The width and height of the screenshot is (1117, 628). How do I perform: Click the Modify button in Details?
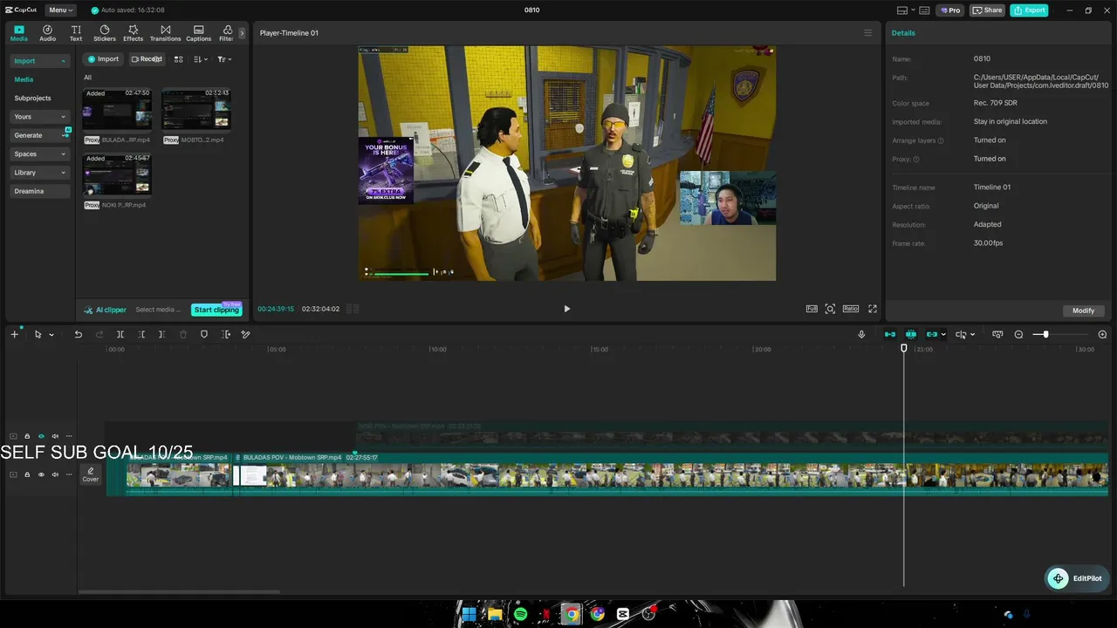1084,311
